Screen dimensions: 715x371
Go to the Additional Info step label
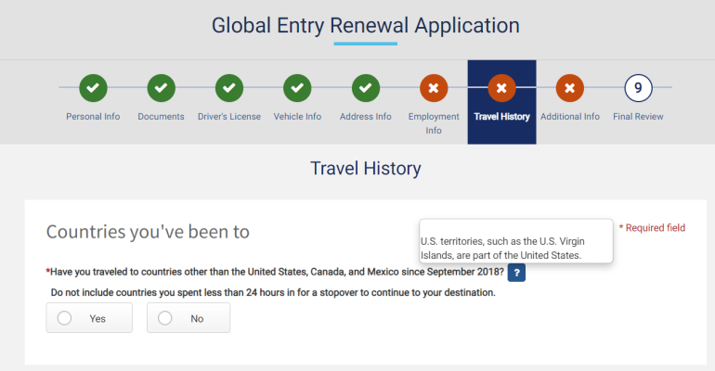[x=570, y=117]
